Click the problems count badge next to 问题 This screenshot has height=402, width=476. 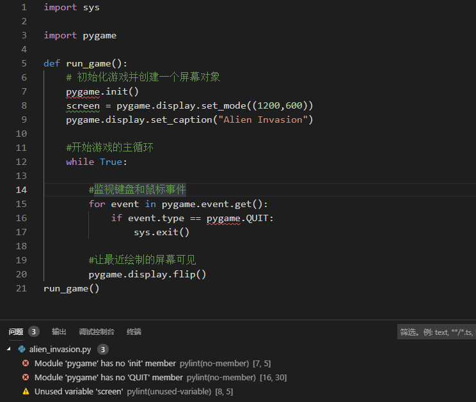pyautogui.click(x=34, y=332)
